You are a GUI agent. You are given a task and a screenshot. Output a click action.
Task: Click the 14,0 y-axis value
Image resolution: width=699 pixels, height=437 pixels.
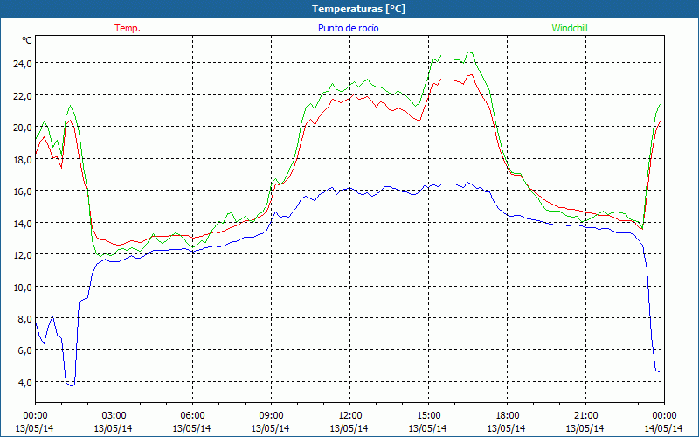23,224
